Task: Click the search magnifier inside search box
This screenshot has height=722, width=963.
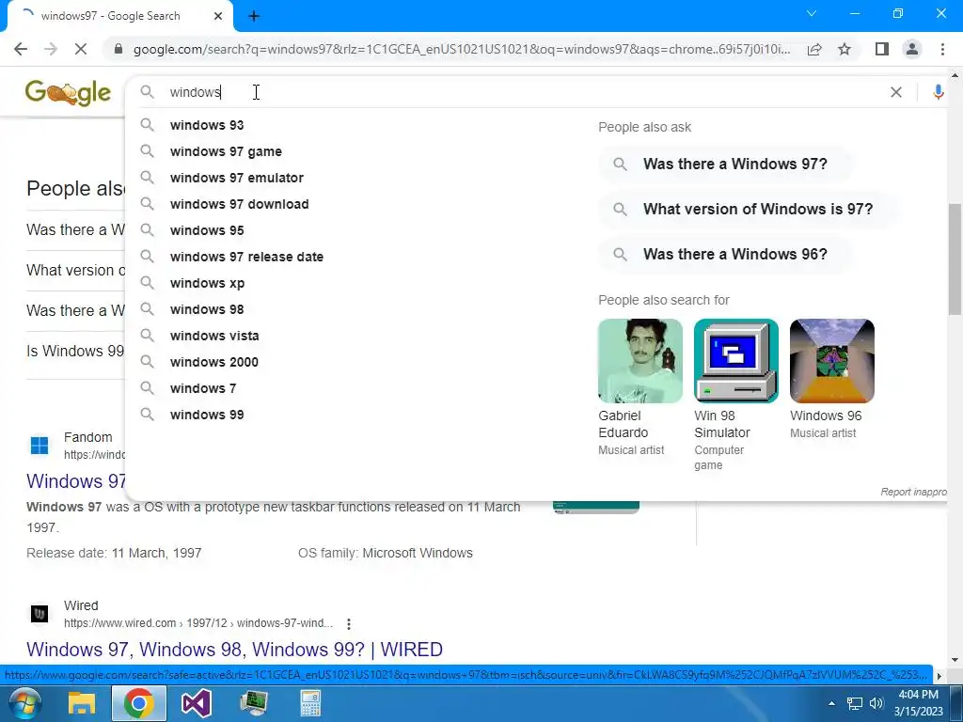Action: point(147,92)
